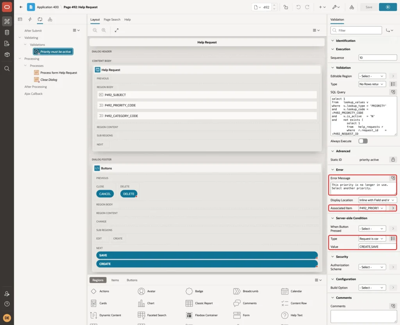Collapse the Identification section
The height and width of the screenshot is (325, 400).
(x=332, y=41)
